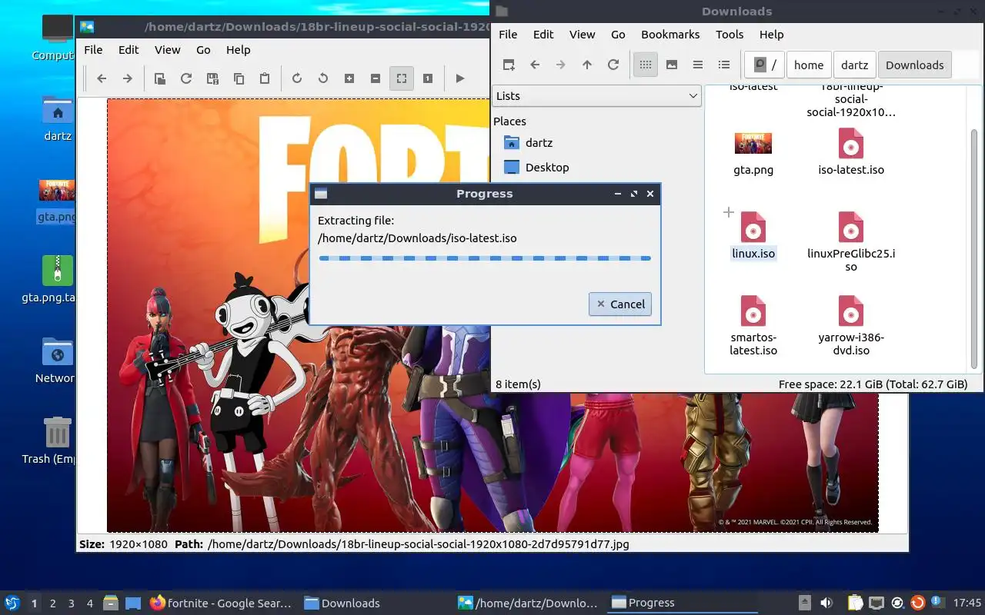Rotate image clockwise in viewer
Screen dimensions: 985x615
(297, 78)
